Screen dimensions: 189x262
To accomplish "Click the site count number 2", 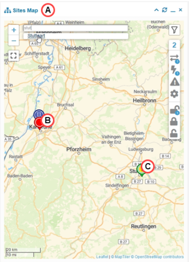I will [x=174, y=45].
